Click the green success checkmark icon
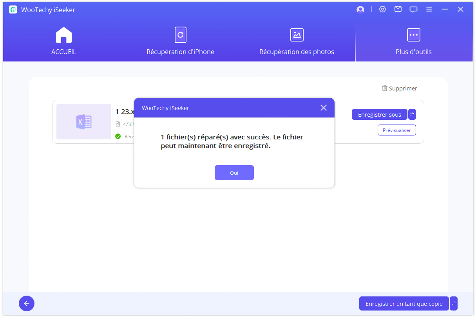 118,136
